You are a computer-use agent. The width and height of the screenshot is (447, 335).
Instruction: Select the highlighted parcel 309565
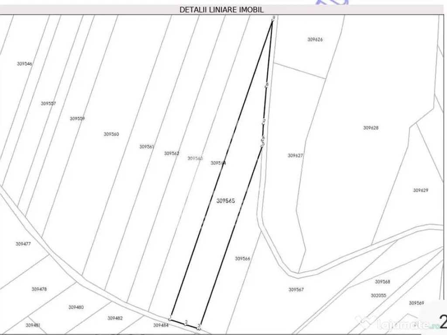pyautogui.click(x=226, y=201)
